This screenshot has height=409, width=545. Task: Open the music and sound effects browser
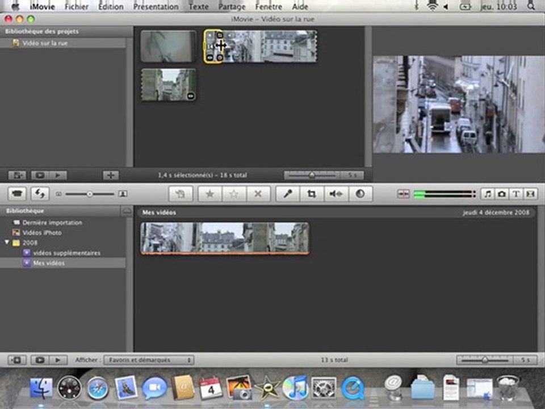click(x=488, y=194)
